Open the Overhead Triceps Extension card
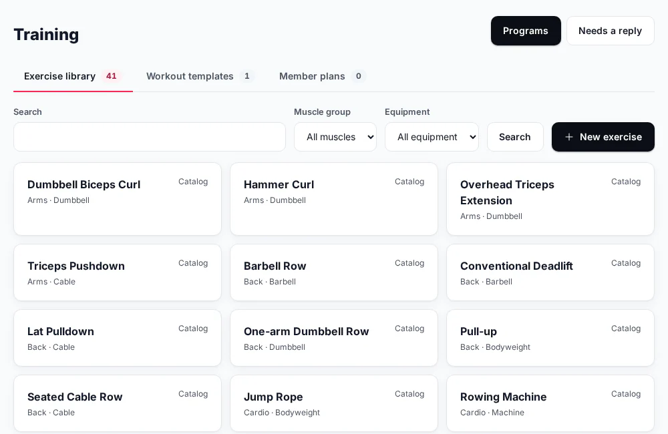This screenshot has width=668, height=434. 550,199
